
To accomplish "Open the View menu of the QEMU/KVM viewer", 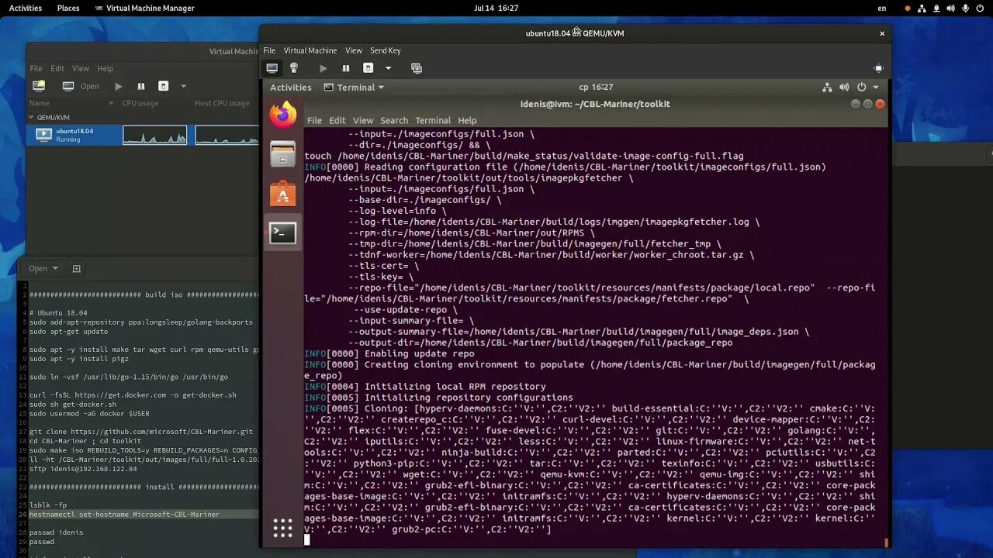I will click(354, 50).
